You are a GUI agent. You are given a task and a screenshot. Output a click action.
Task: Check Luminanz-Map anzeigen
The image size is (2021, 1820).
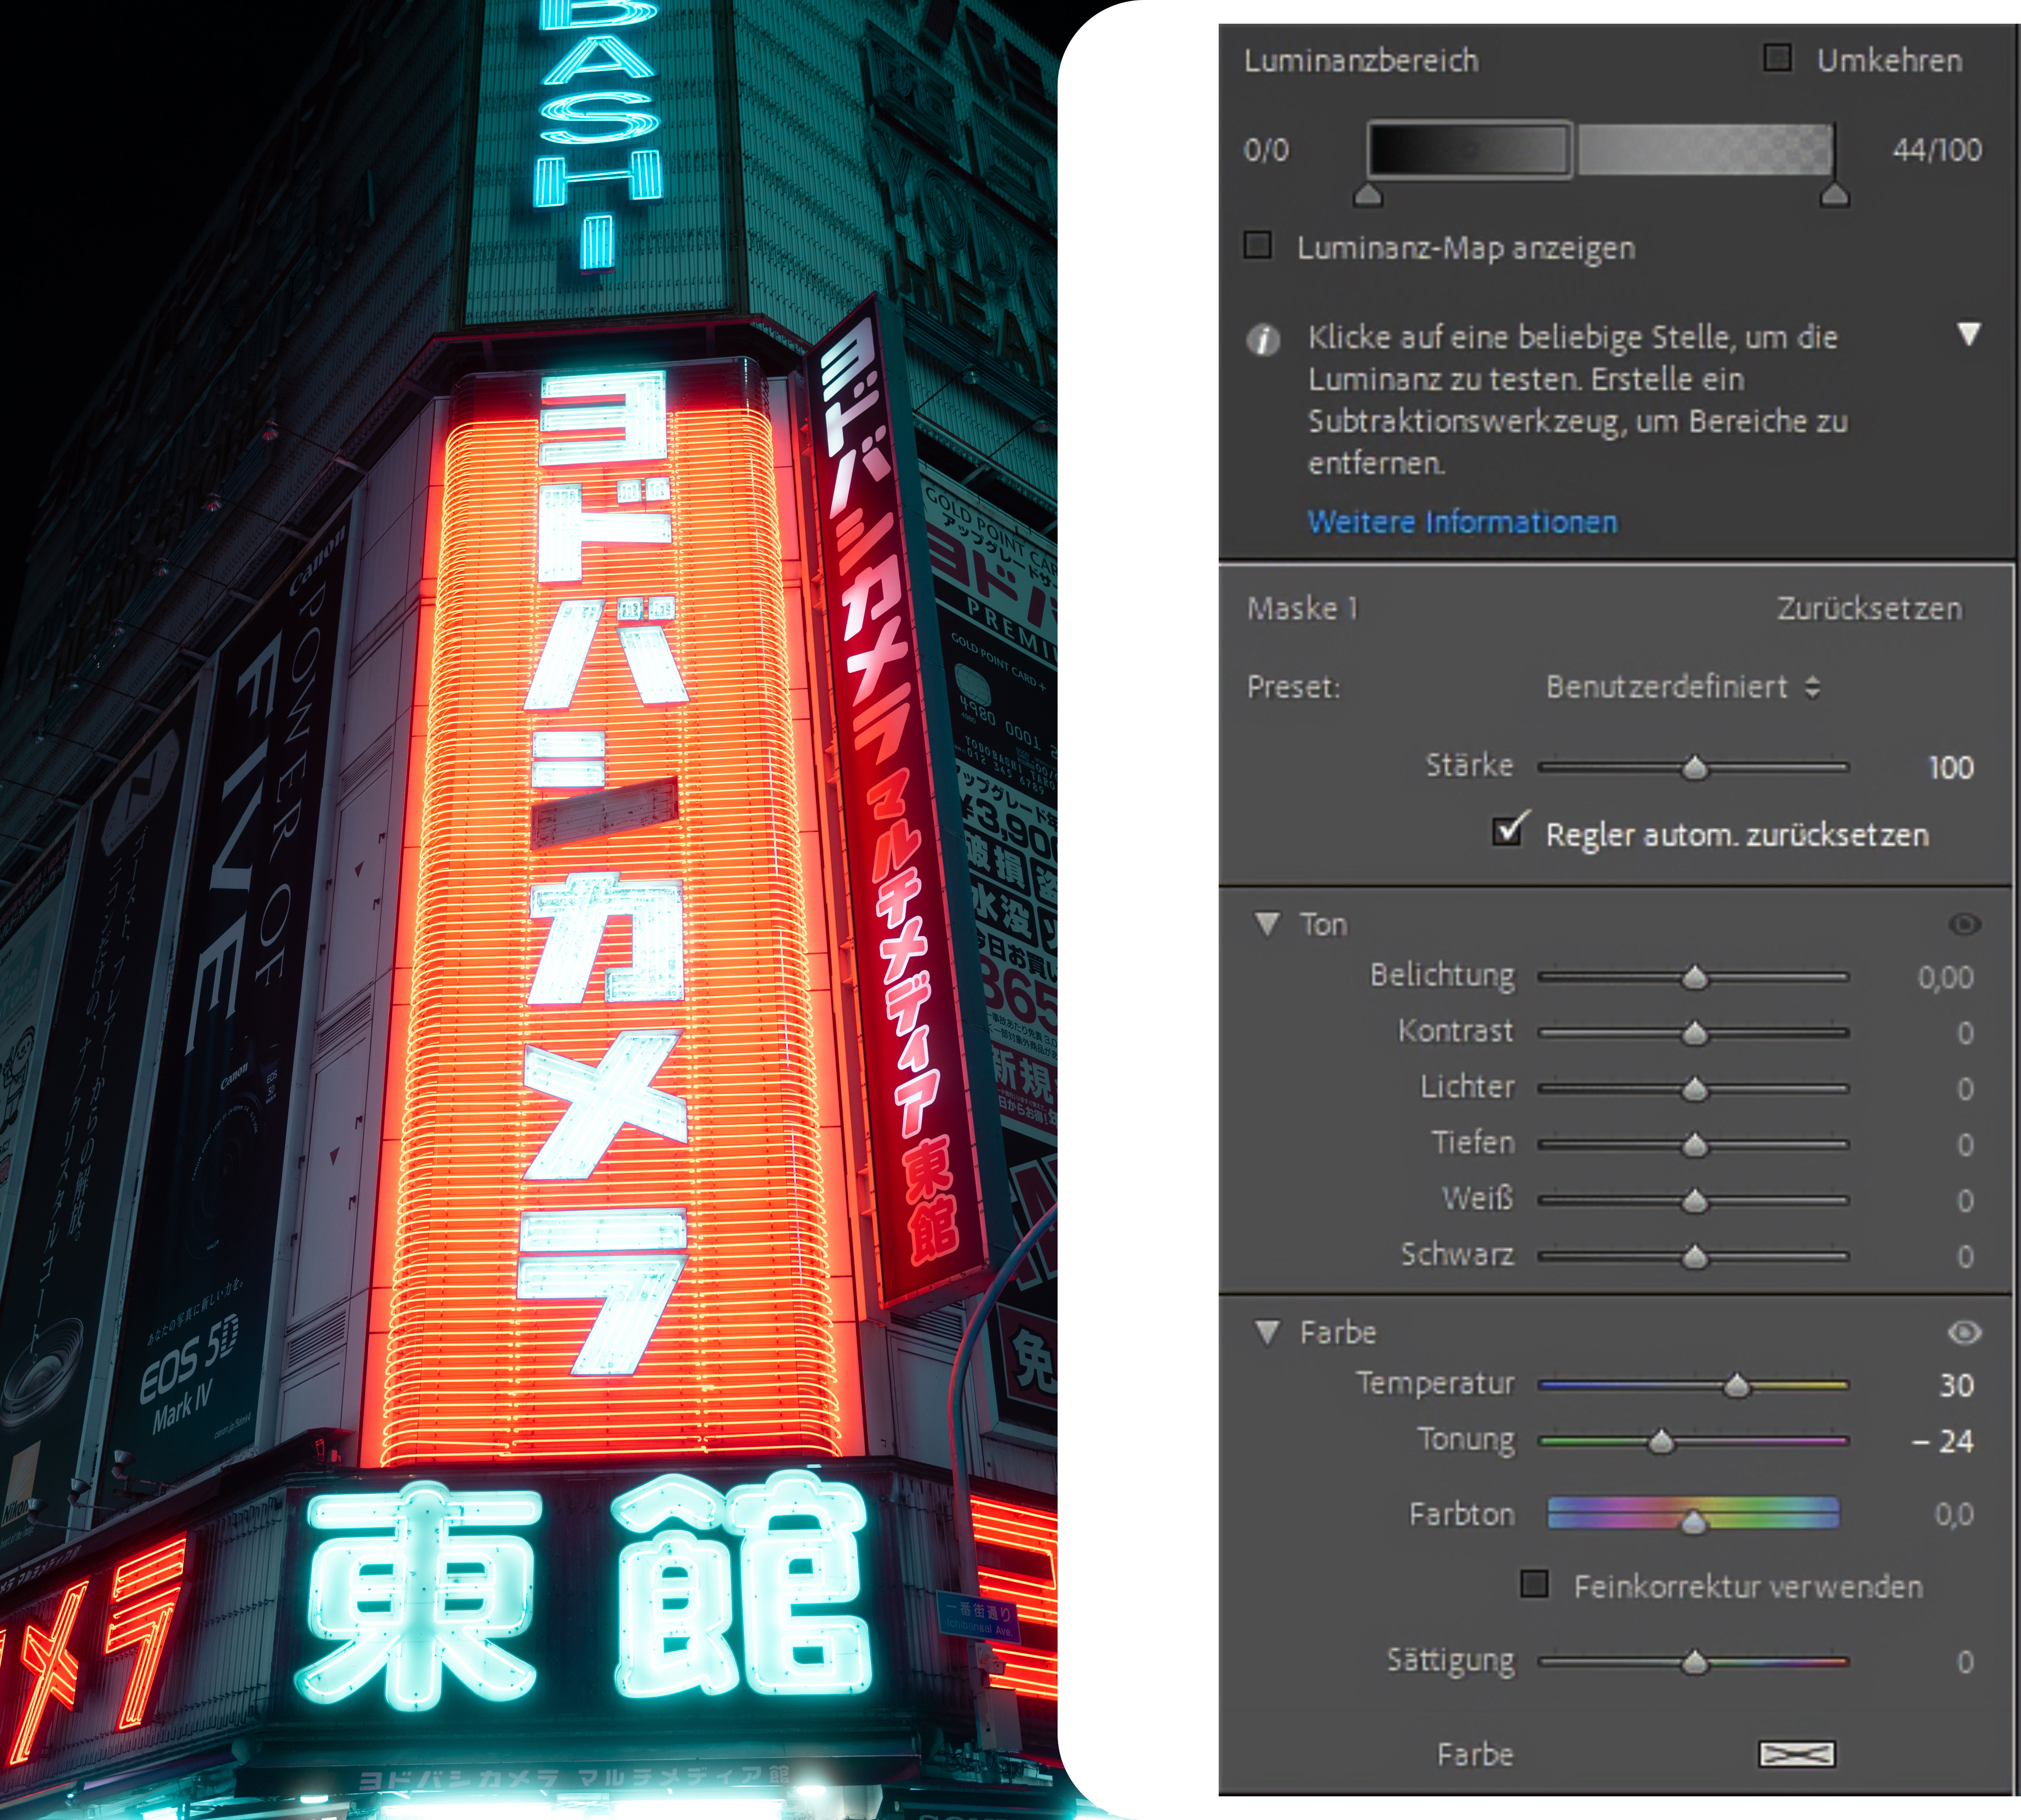coord(1257,245)
